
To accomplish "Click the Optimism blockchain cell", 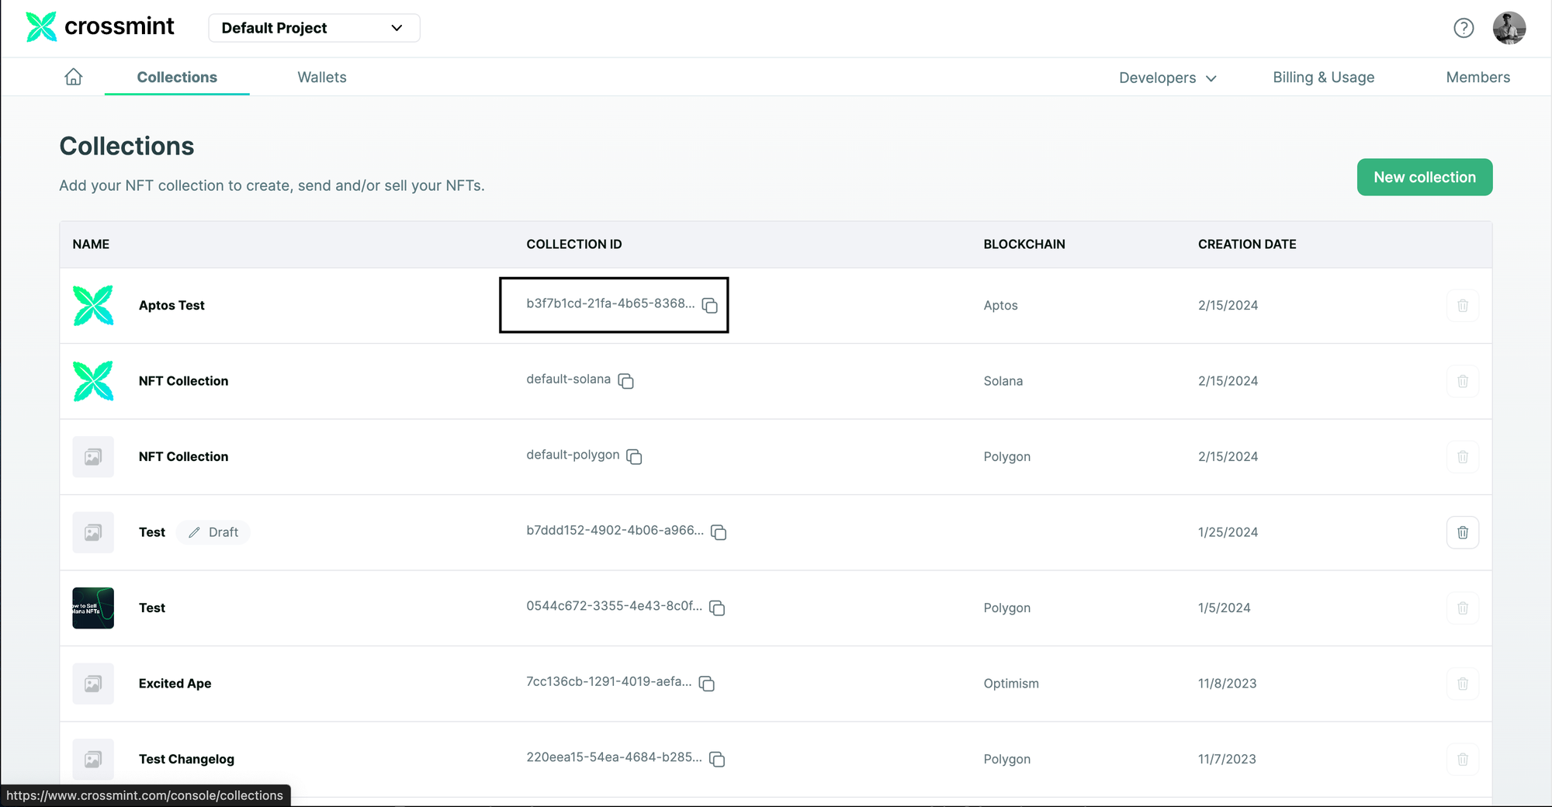I will pyautogui.click(x=1011, y=684).
